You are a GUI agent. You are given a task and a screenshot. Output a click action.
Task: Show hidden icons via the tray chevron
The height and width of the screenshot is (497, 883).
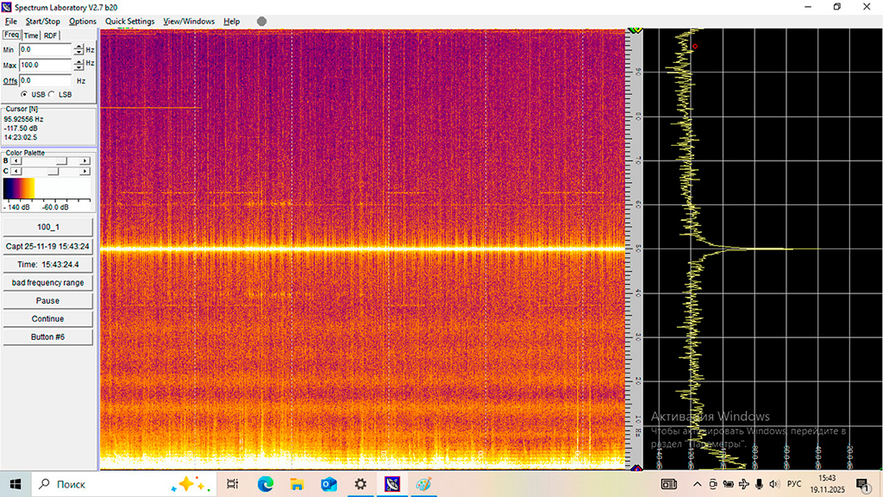[x=698, y=484]
